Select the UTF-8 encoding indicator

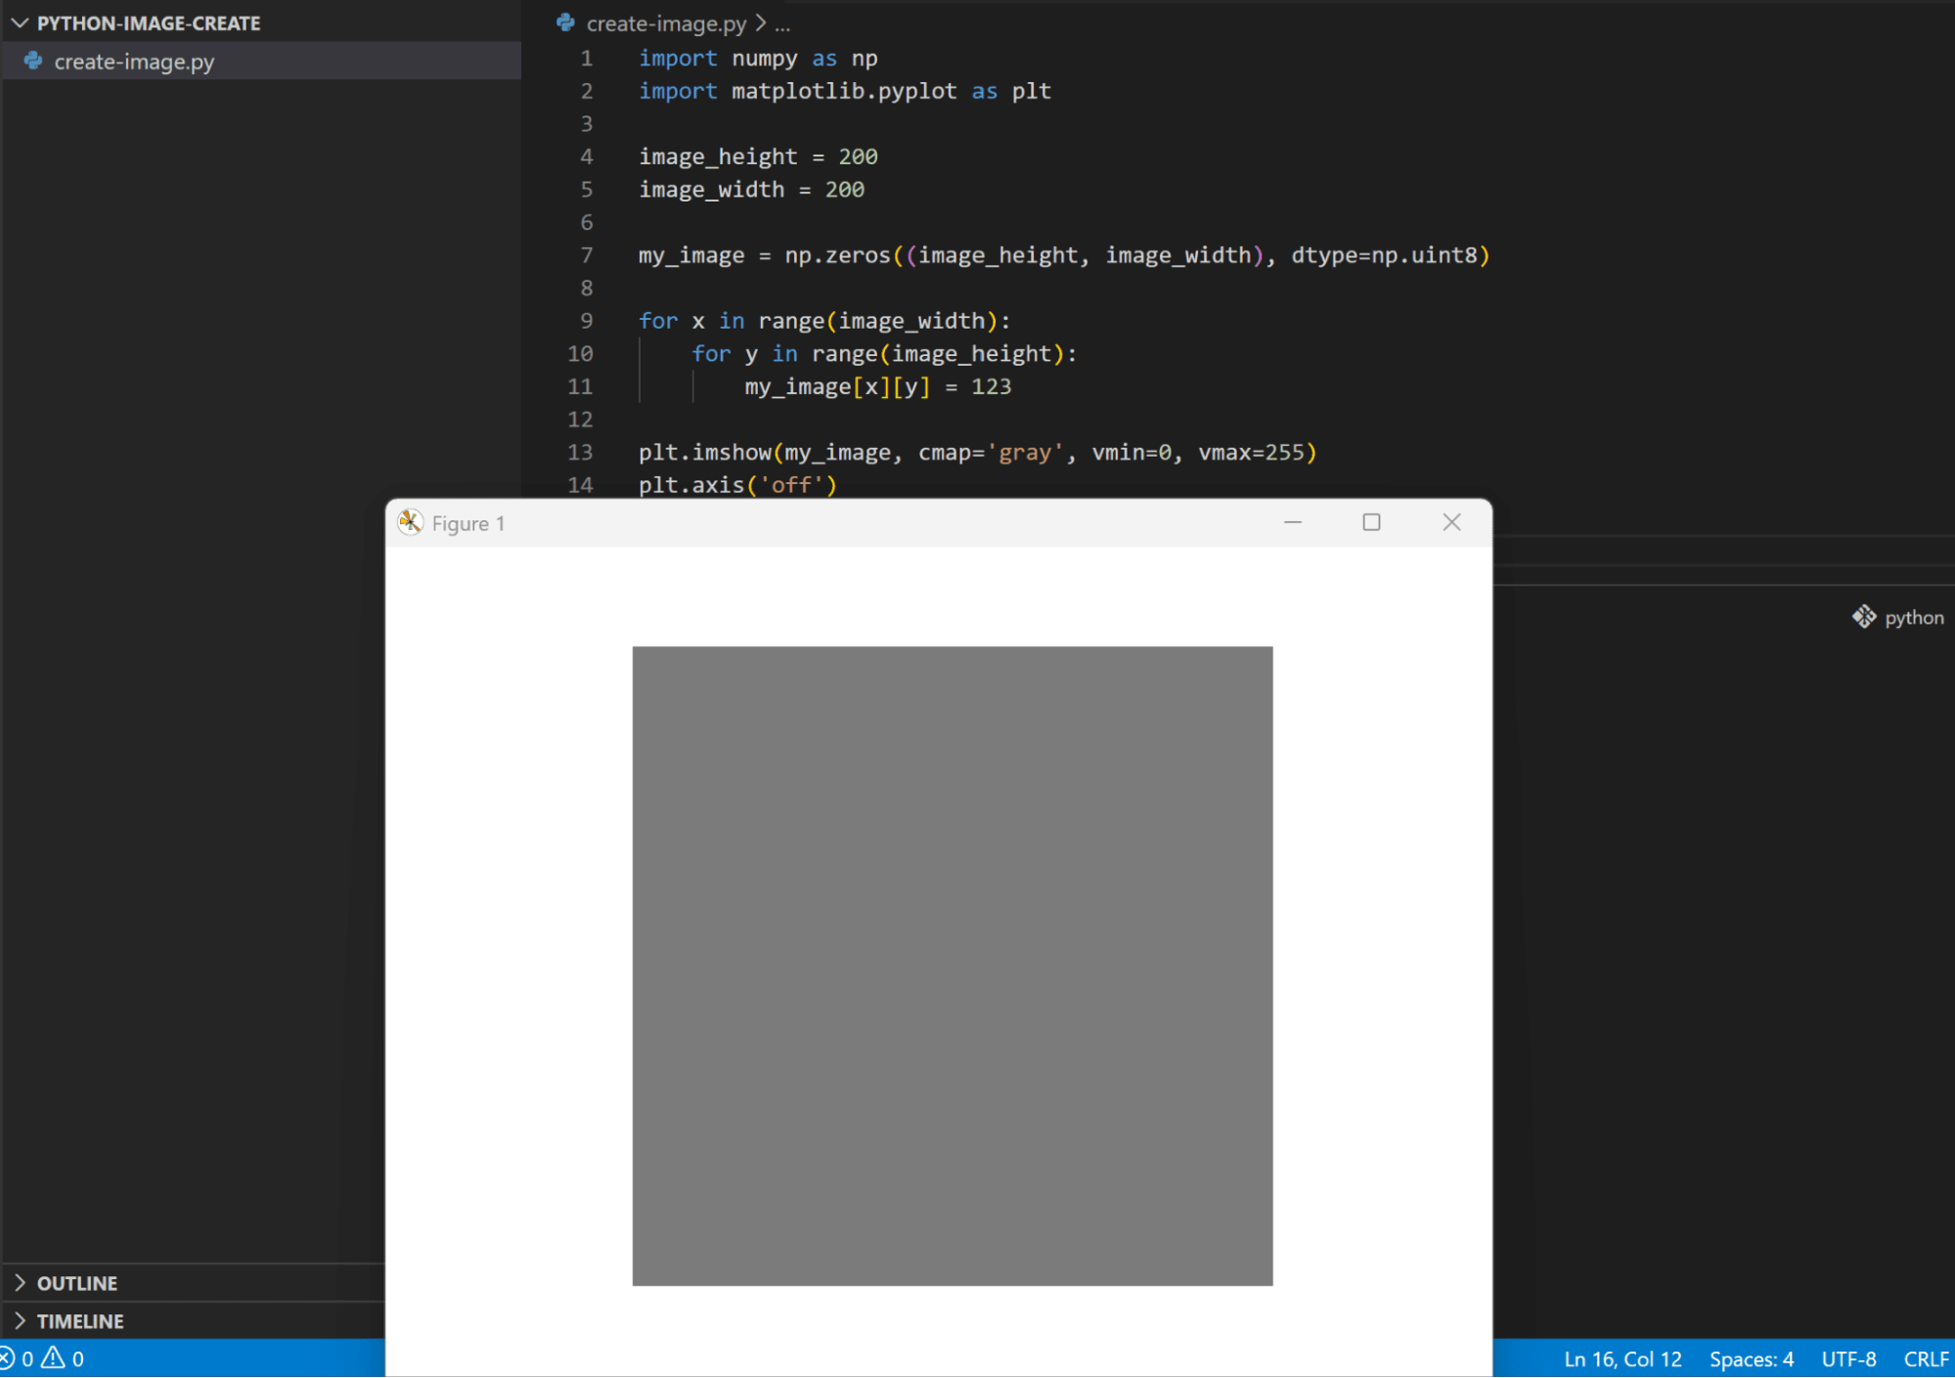coord(1848,1359)
